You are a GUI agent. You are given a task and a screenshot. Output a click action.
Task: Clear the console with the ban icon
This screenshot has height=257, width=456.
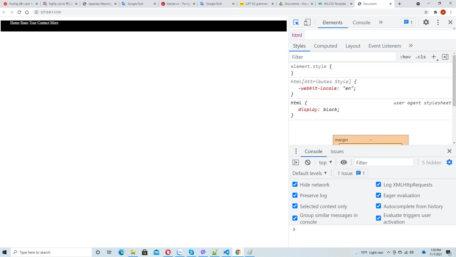308,162
